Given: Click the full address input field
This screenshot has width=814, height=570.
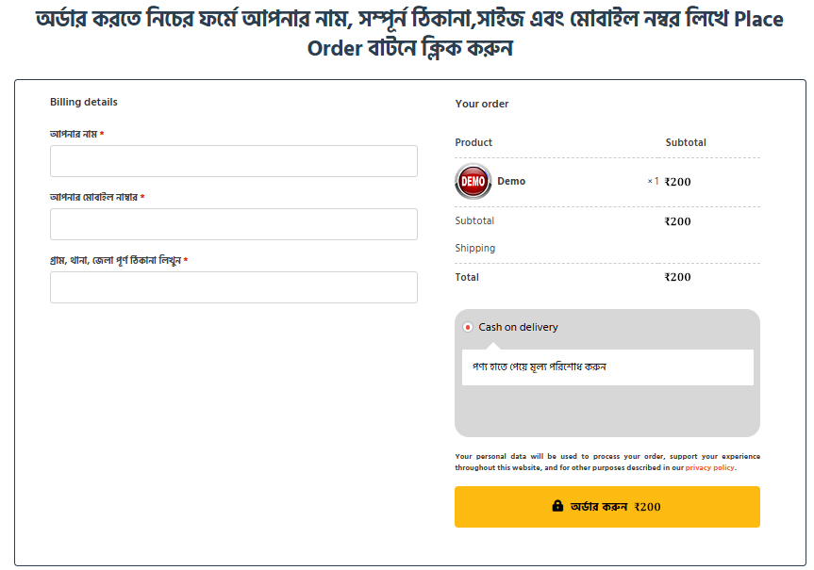Looking at the screenshot, I should coord(233,287).
